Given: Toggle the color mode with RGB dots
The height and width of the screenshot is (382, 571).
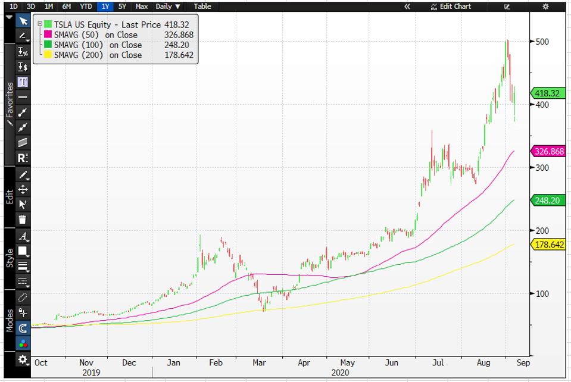Looking at the screenshot, I should point(23,343).
